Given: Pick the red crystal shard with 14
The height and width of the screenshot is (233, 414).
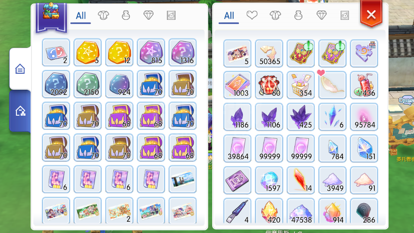Looking at the screenshot, I should 301,180.
